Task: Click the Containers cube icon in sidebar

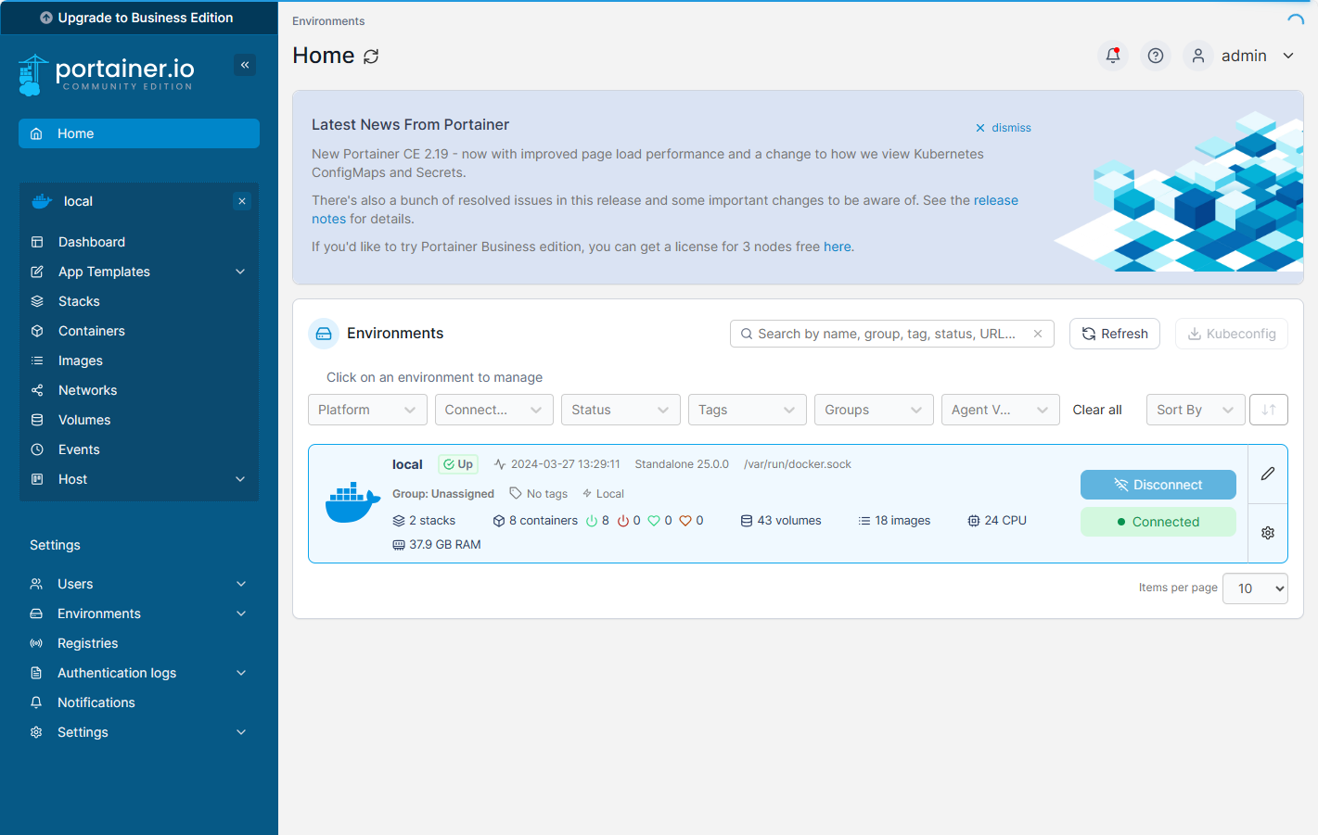Action: pyautogui.click(x=37, y=331)
